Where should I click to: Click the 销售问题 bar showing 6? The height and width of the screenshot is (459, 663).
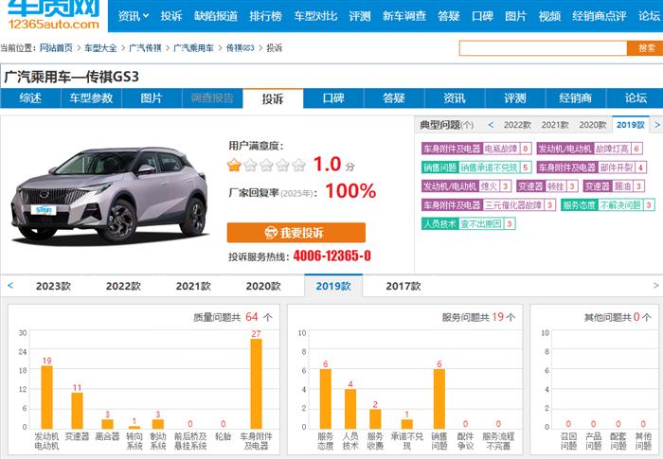(x=439, y=399)
